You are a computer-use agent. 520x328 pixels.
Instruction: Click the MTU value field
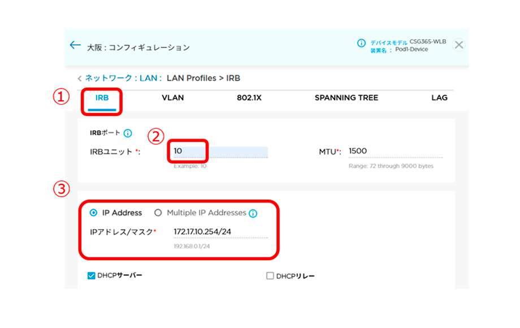click(395, 151)
